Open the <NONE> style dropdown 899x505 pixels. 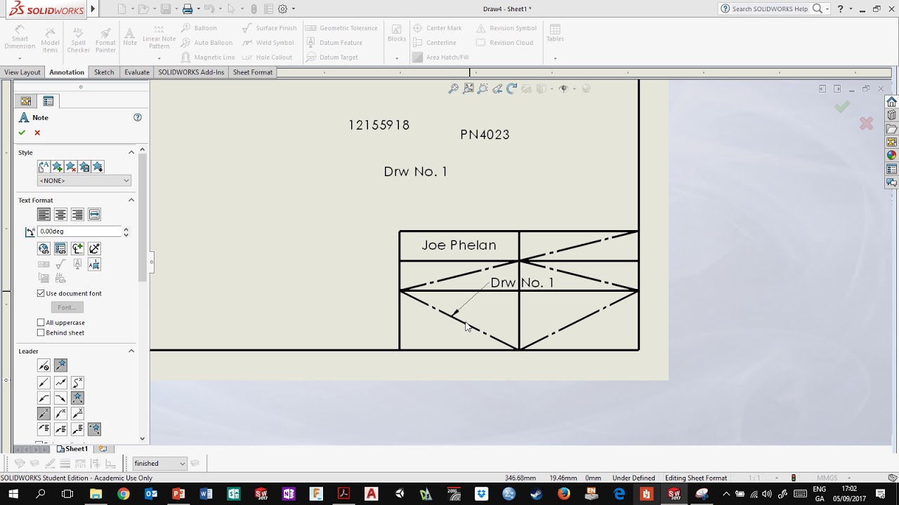tap(84, 180)
